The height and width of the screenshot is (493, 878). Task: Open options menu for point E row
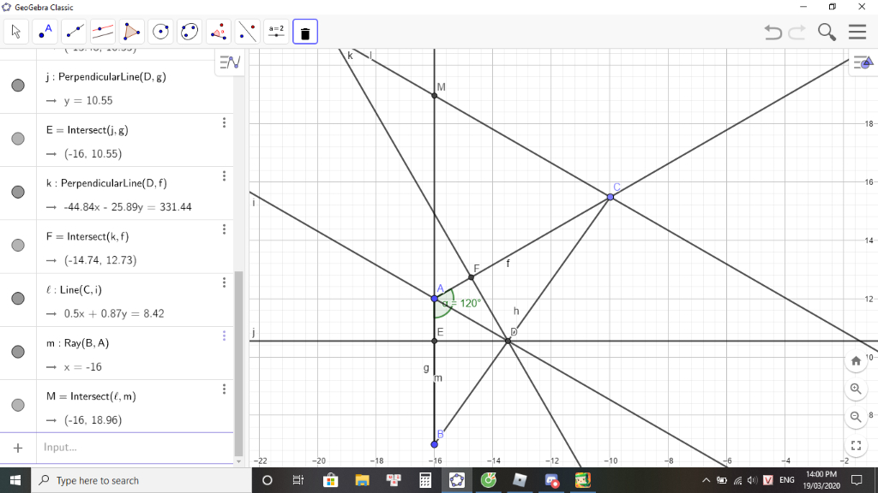point(224,122)
